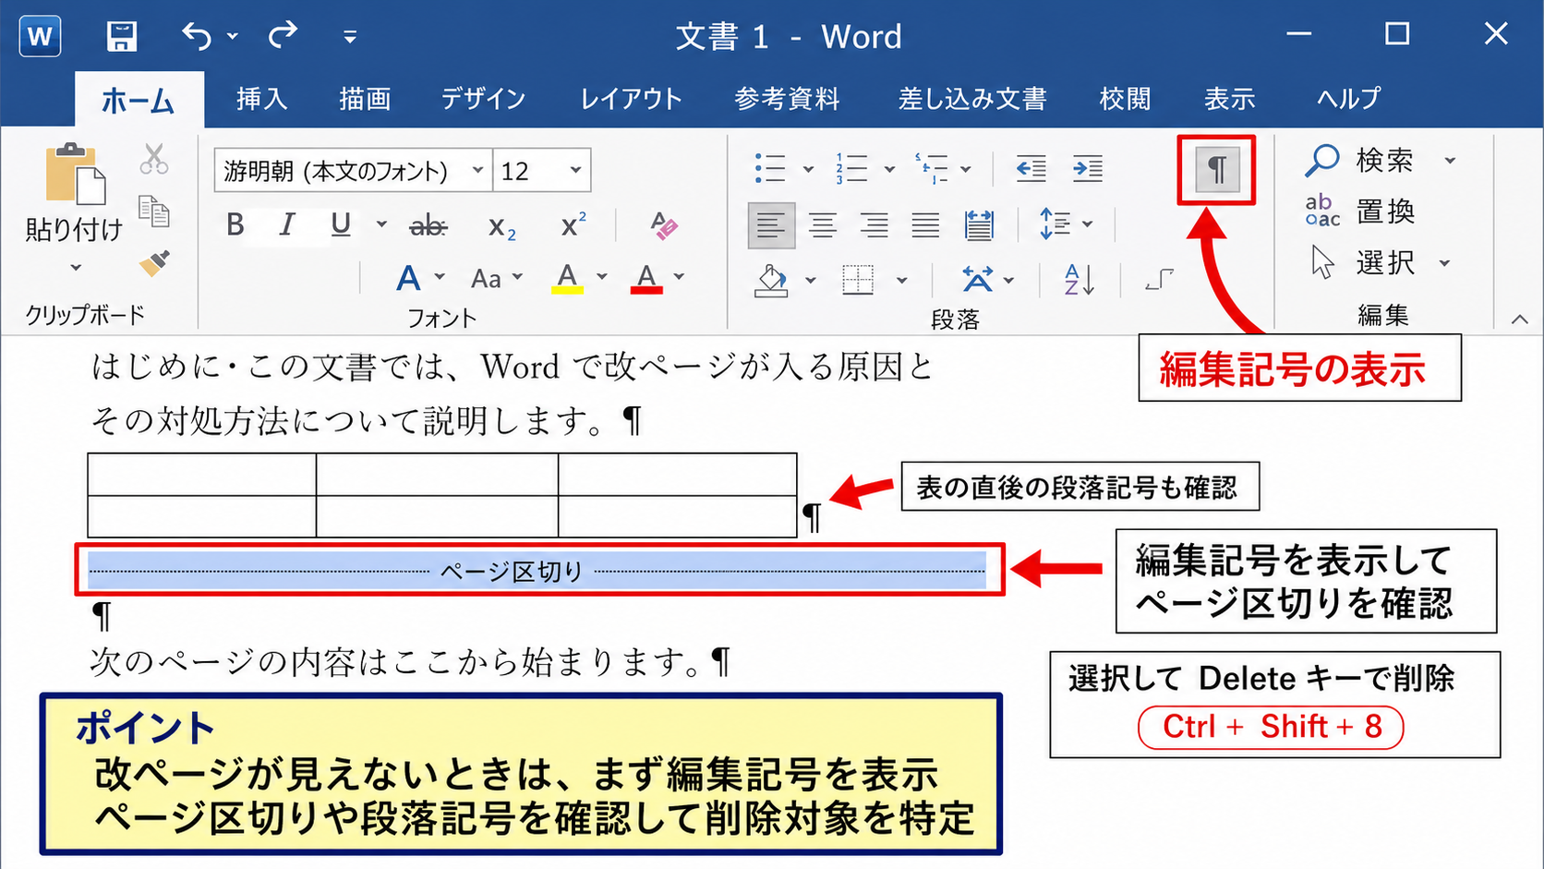Toggle Align Left paragraph alignment
The width and height of the screenshot is (1544, 869).
point(771,225)
